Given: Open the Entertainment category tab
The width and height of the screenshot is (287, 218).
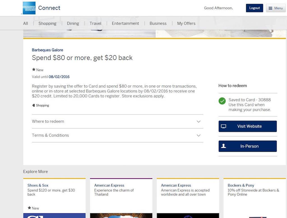Looking at the screenshot, I should (x=125, y=23).
